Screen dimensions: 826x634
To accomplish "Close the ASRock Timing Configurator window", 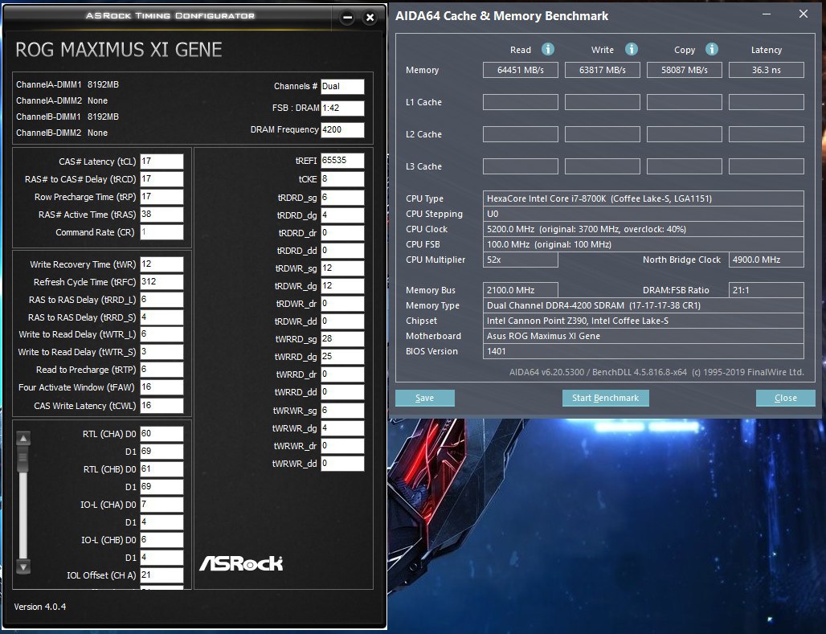I will pos(370,18).
